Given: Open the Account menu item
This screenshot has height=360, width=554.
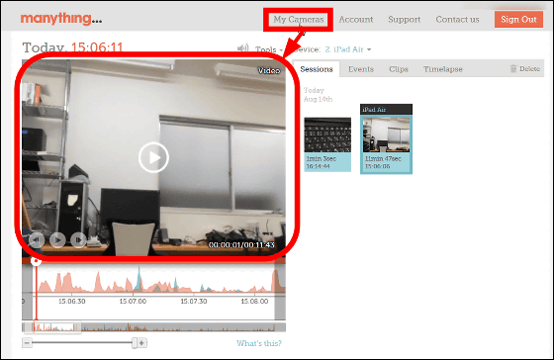Looking at the screenshot, I should (356, 20).
